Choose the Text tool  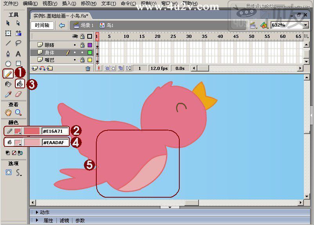(18, 54)
